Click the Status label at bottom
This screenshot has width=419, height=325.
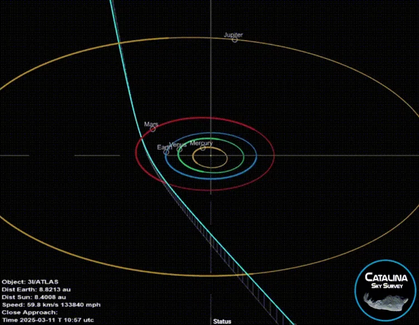tap(222, 321)
